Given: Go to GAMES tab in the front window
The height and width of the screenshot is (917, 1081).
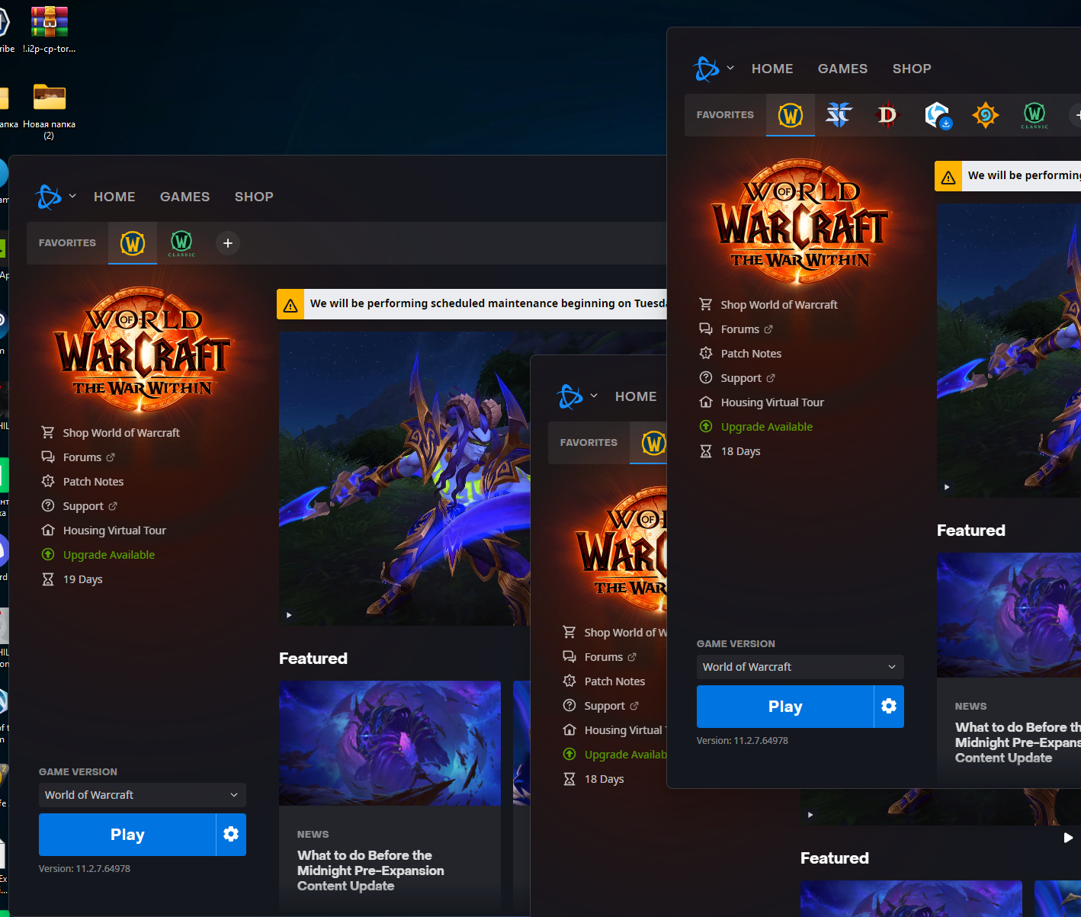Looking at the screenshot, I should [x=842, y=69].
